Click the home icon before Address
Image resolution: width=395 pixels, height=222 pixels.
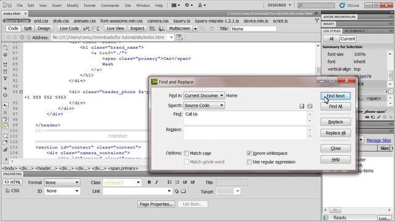pyautogui.click(x=28, y=37)
